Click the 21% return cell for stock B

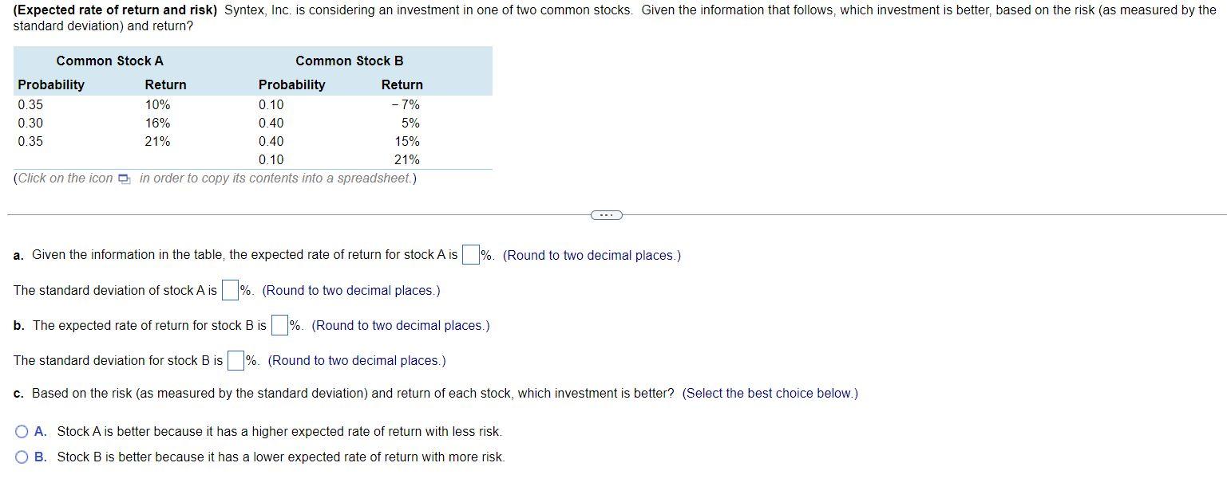click(x=408, y=159)
